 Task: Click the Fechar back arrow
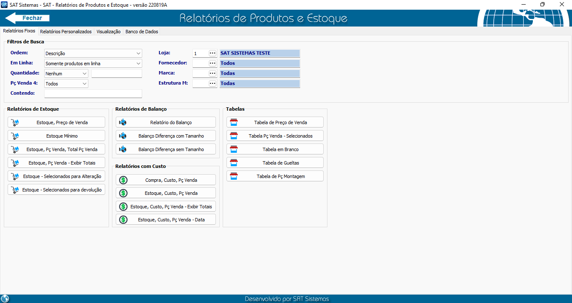(27, 18)
